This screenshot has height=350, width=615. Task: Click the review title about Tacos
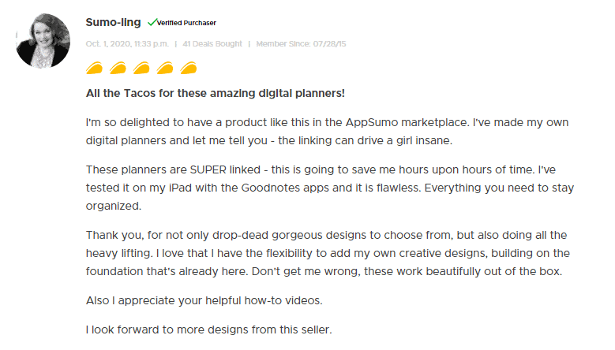(216, 93)
